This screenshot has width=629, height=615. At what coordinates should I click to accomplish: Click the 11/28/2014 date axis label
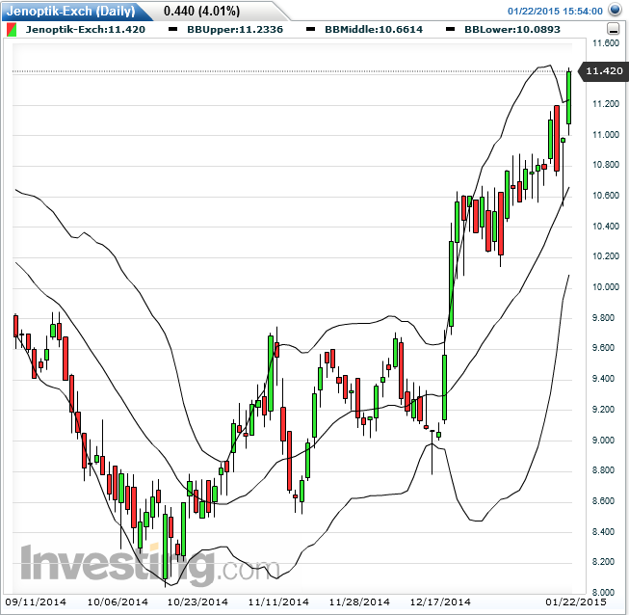[x=359, y=602]
